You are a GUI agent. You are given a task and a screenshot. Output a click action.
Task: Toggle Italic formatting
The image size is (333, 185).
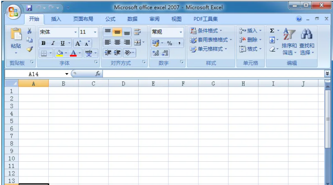(53, 43)
